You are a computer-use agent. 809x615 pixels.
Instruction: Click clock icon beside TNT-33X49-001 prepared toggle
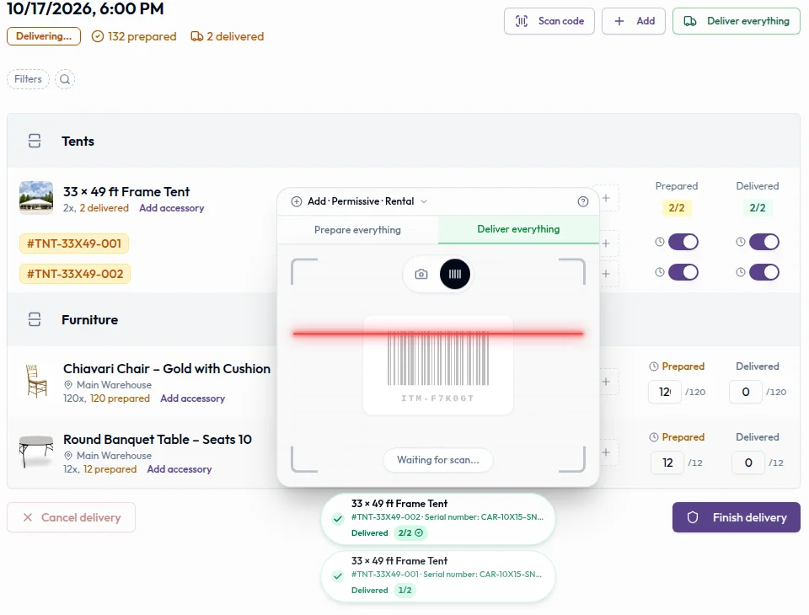point(659,242)
